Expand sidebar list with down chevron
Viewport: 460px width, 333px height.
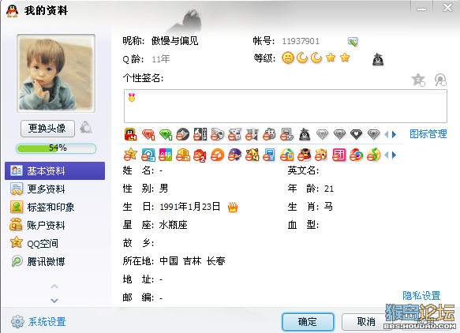54,301
